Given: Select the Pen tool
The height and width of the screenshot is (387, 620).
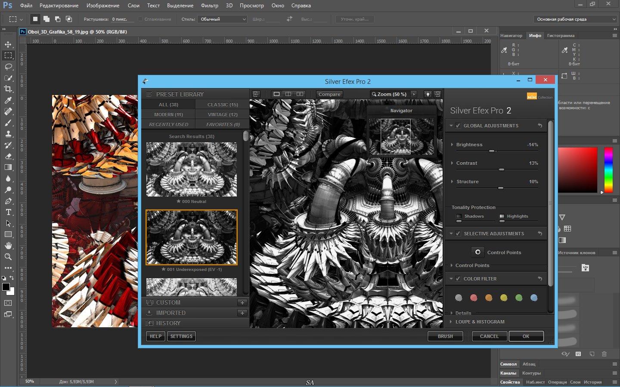Looking at the screenshot, I should (x=8, y=201).
